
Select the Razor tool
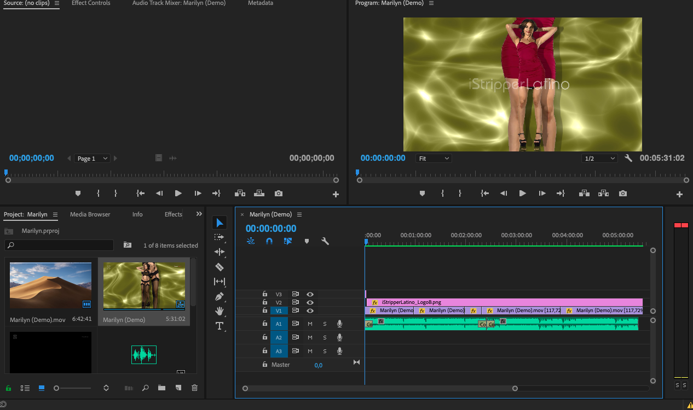[x=220, y=267]
